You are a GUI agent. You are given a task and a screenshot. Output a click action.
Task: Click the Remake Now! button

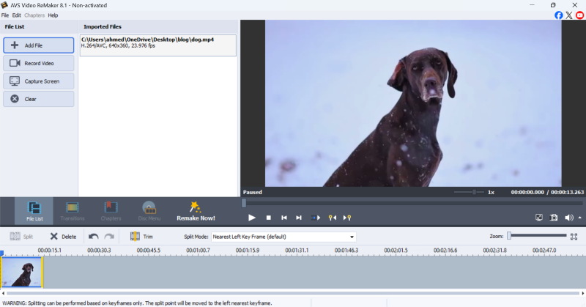[196, 211]
